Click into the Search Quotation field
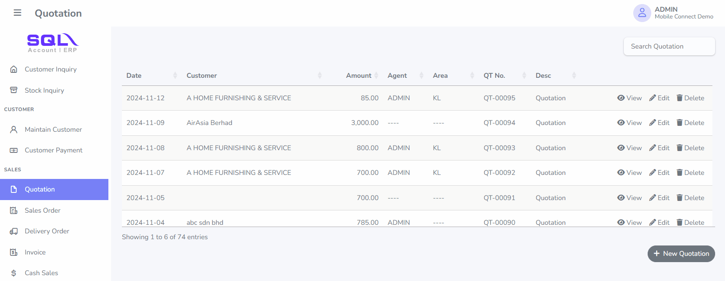 point(669,46)
